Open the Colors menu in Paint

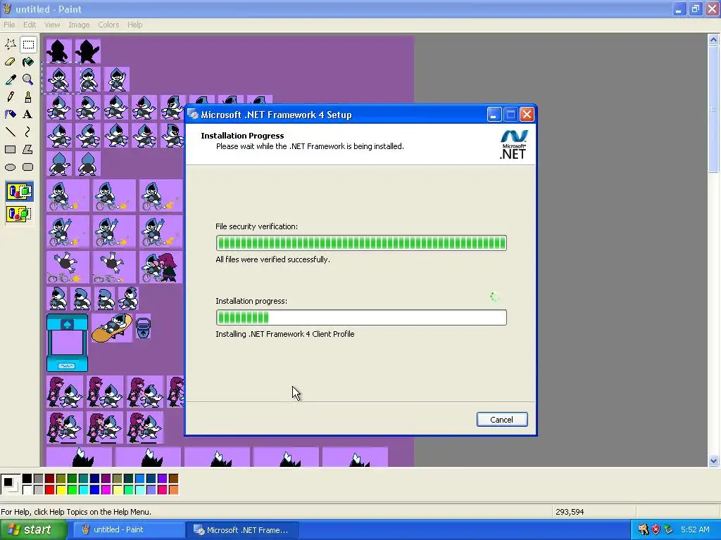108,25
